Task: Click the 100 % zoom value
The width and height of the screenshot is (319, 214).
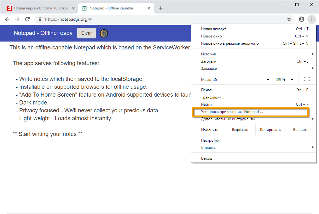Action: (x=280, y=79)
